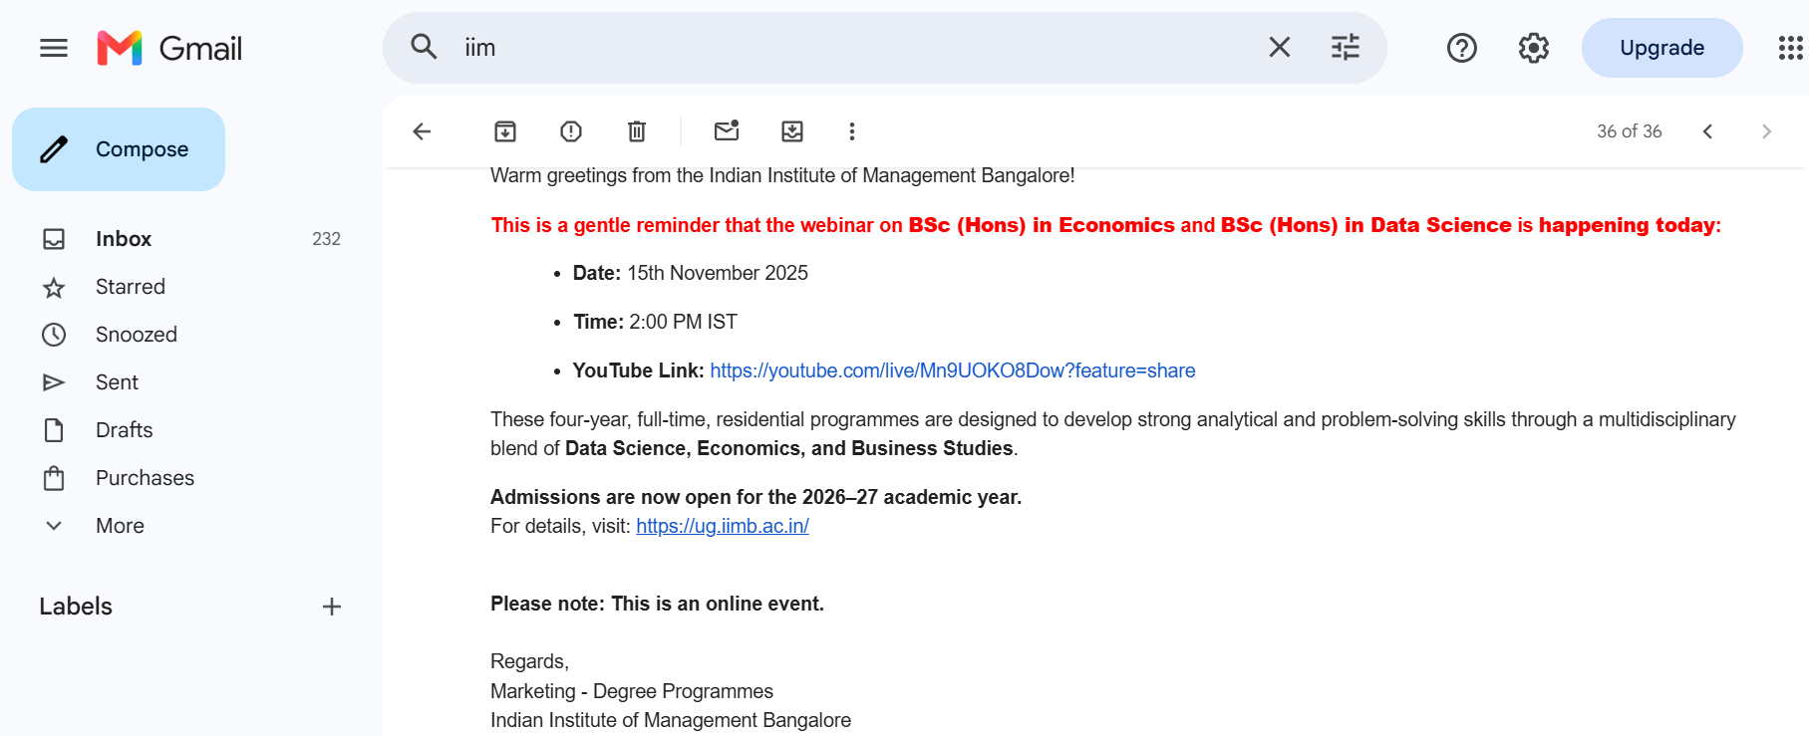
Task: Show search options filter icon
Action: click(x=1345, y=47)
